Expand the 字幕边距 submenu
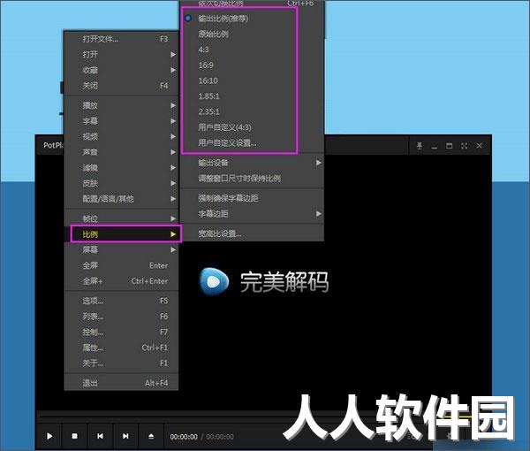Image resolution: width=530 pixels, height=451 pixels. (252, 213)
